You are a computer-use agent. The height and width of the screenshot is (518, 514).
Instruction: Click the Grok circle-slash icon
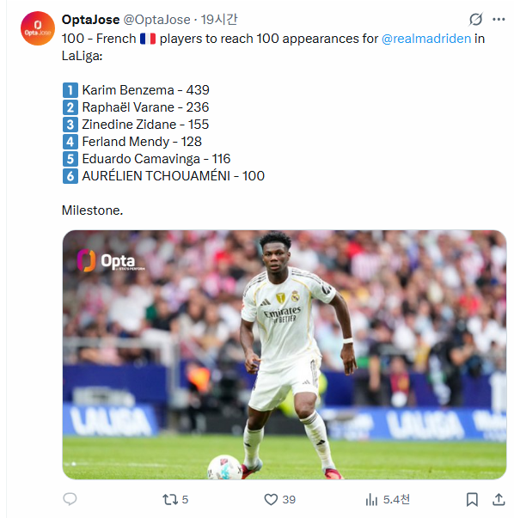475,20
